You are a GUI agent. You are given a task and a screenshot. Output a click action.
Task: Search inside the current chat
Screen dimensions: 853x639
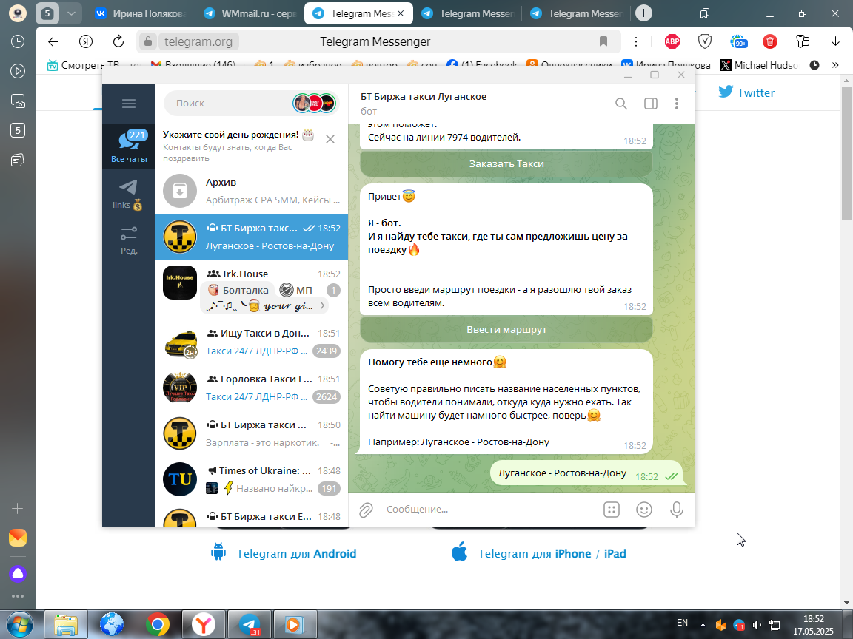(621, 104)
